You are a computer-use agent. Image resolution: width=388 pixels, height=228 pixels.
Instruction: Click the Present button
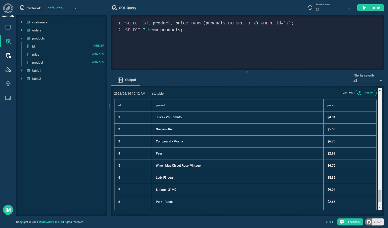(x=366, y=93)
